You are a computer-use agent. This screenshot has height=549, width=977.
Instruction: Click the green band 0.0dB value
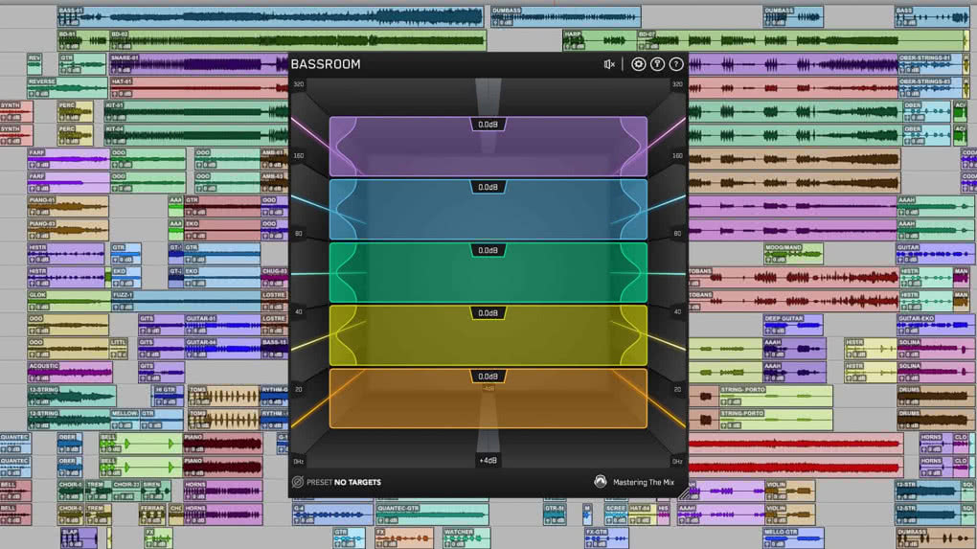pos(488,250)
